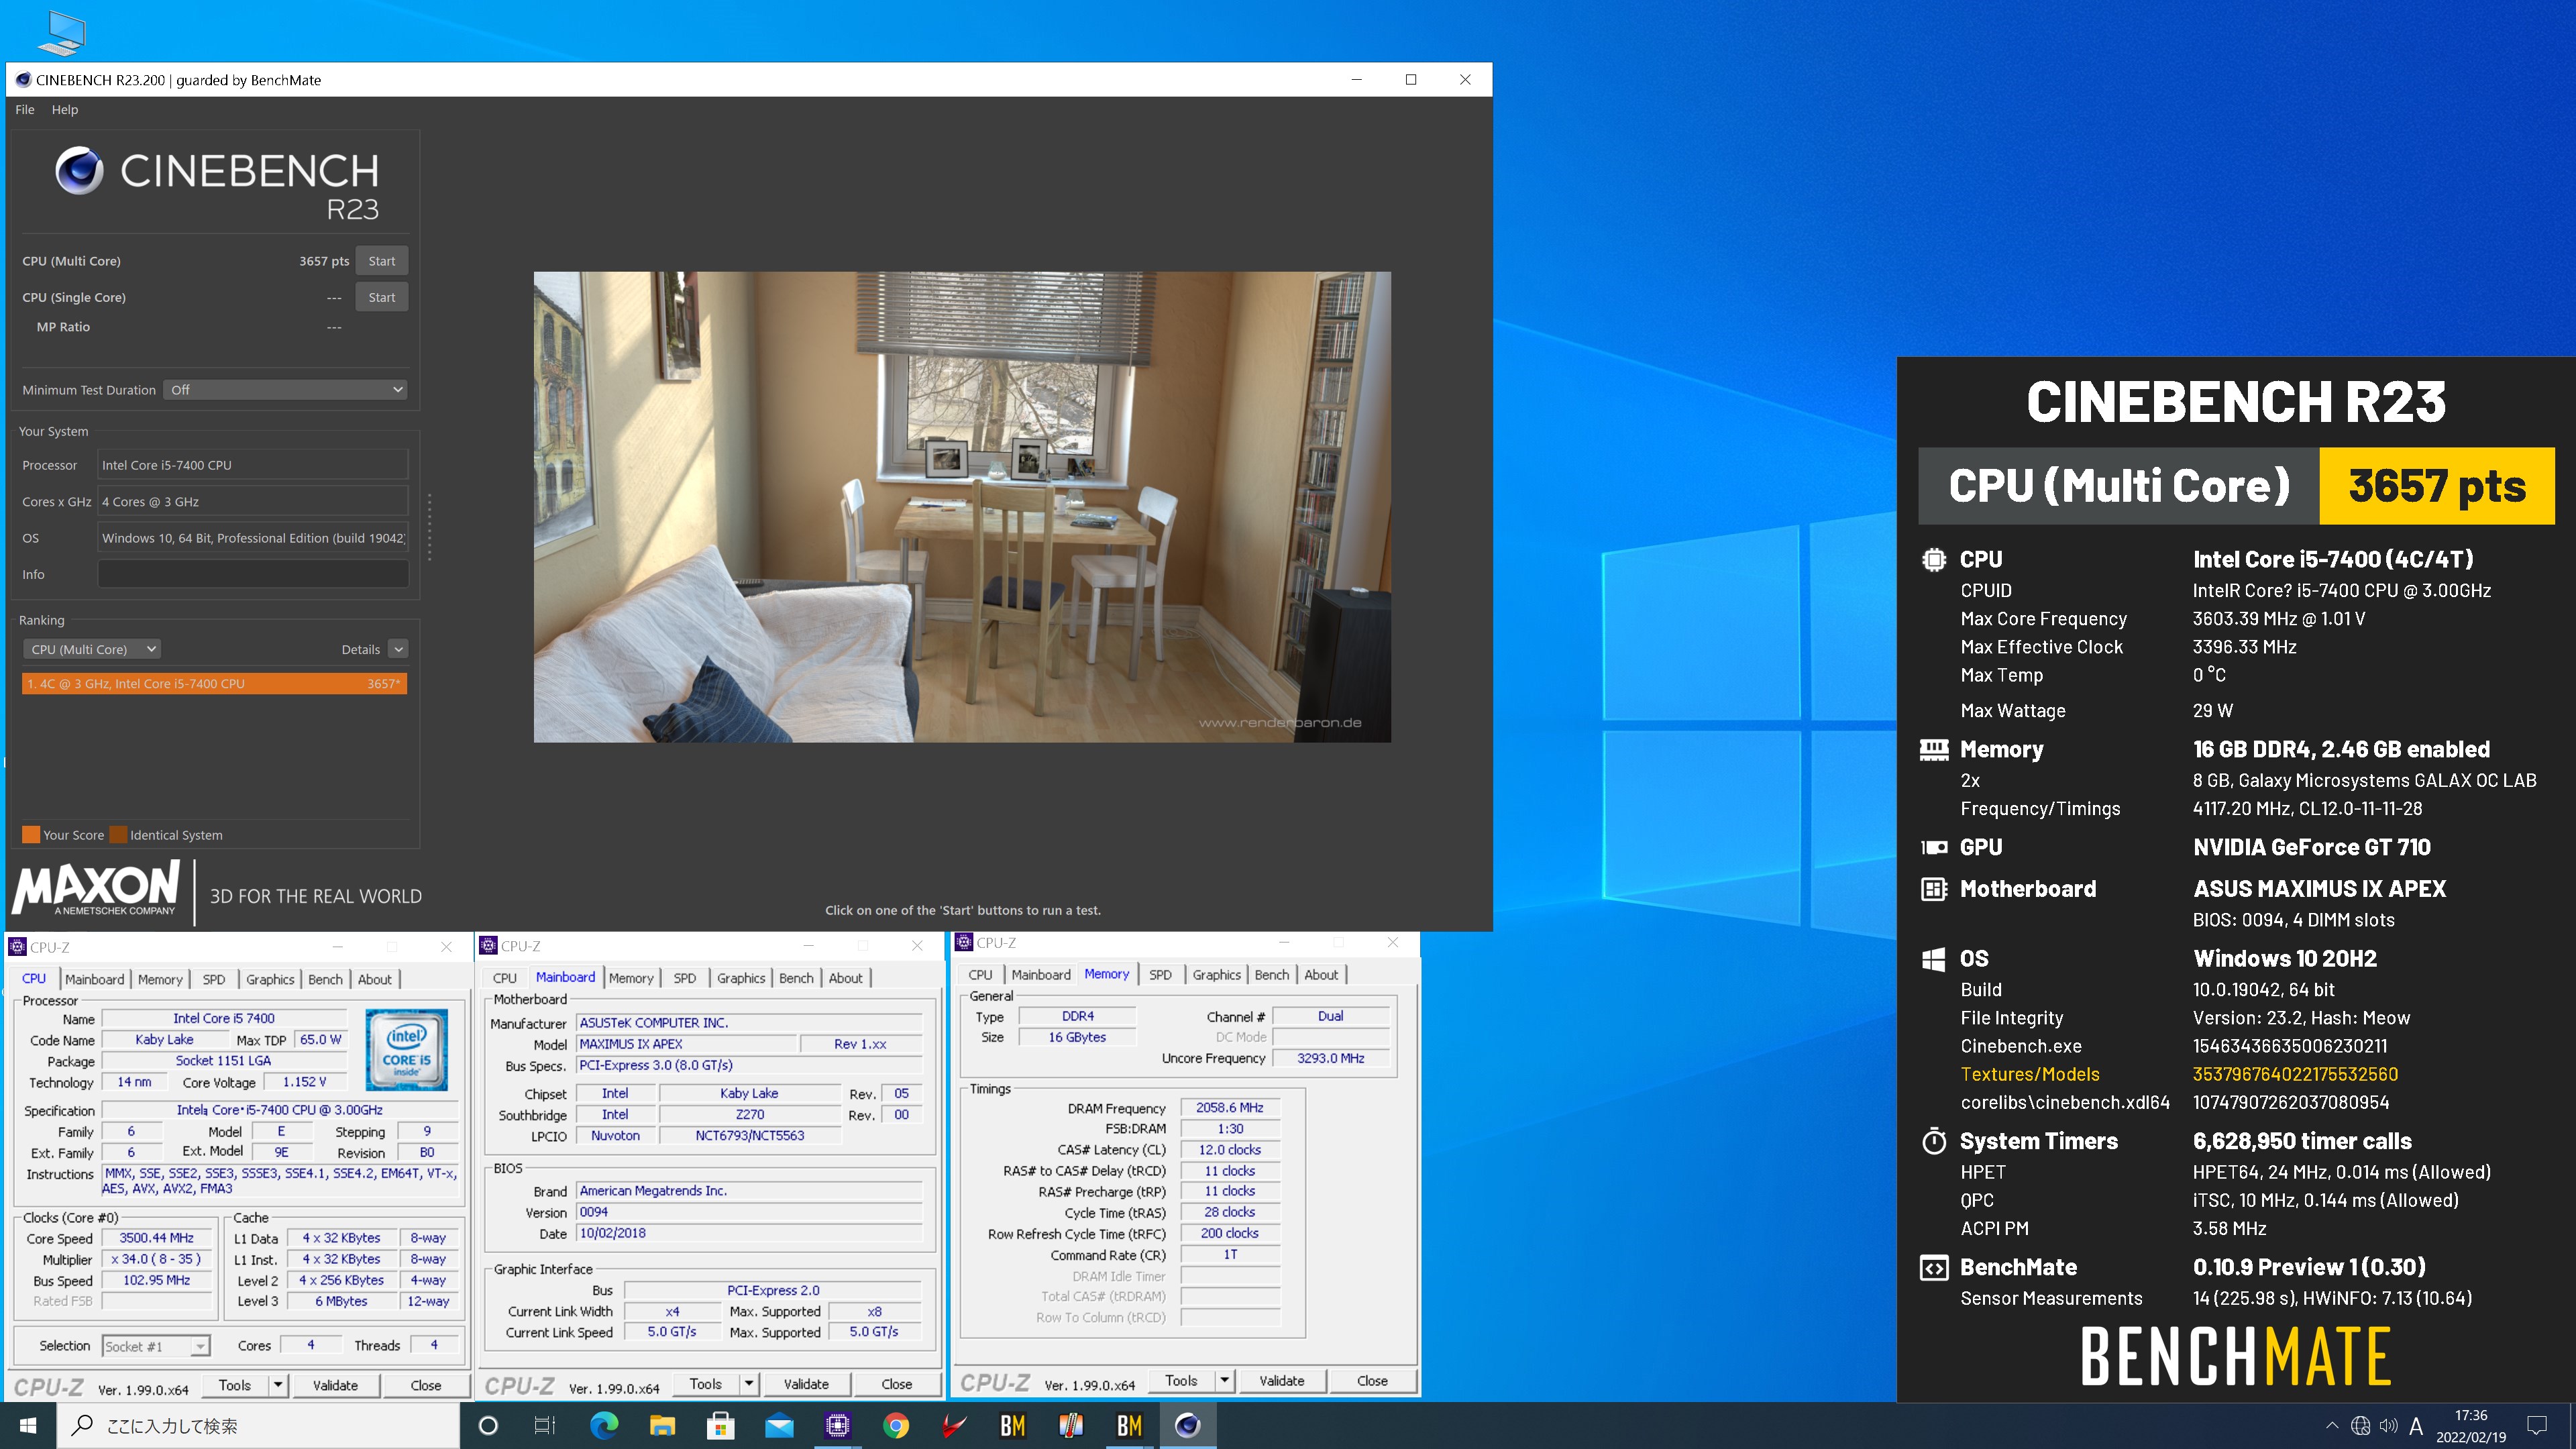Open the notification center icon
This screenshot has width=2576, height=1449.
point(2537,1425)
